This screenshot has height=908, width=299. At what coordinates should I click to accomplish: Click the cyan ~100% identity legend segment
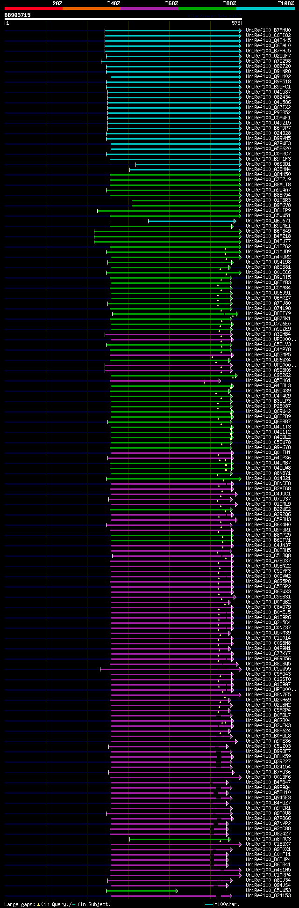tap(265, 8)
